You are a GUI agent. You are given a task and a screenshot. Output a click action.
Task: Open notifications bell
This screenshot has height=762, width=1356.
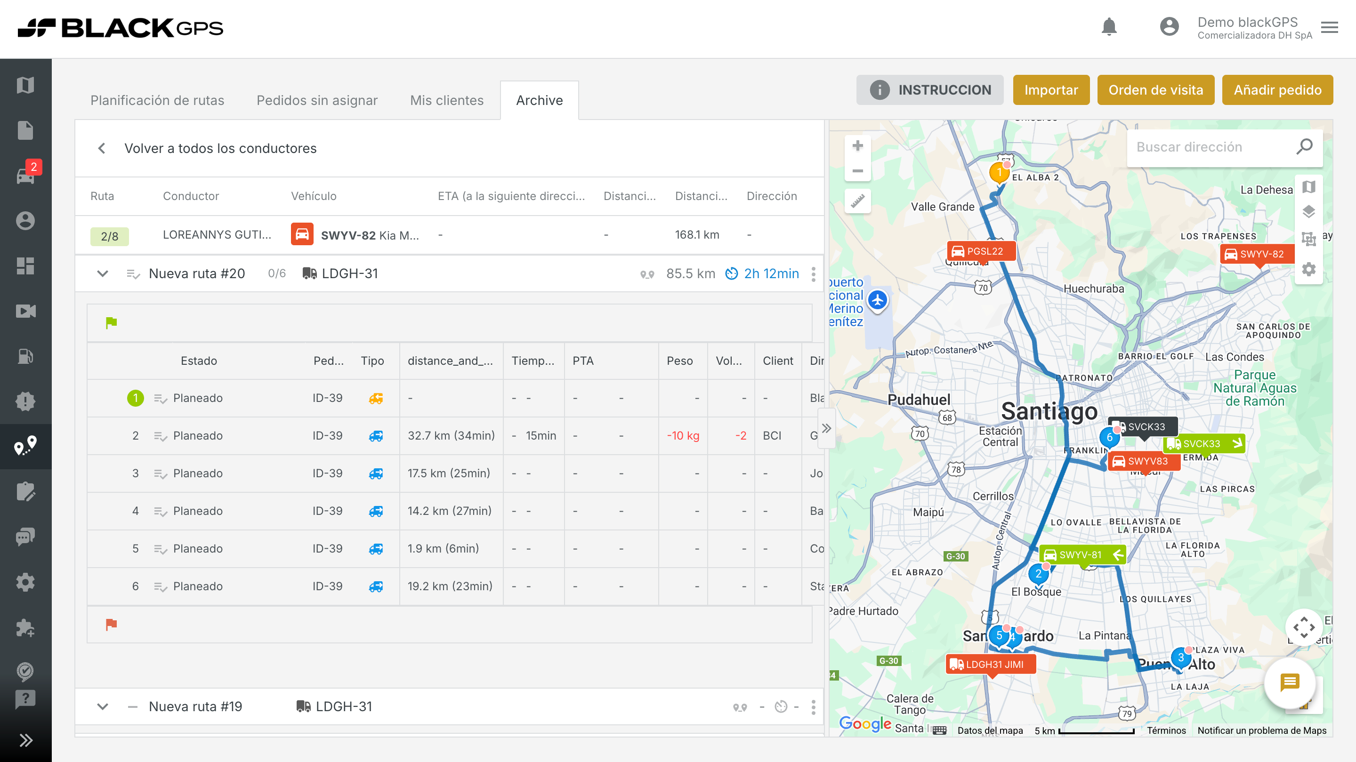click(1109, 27)
